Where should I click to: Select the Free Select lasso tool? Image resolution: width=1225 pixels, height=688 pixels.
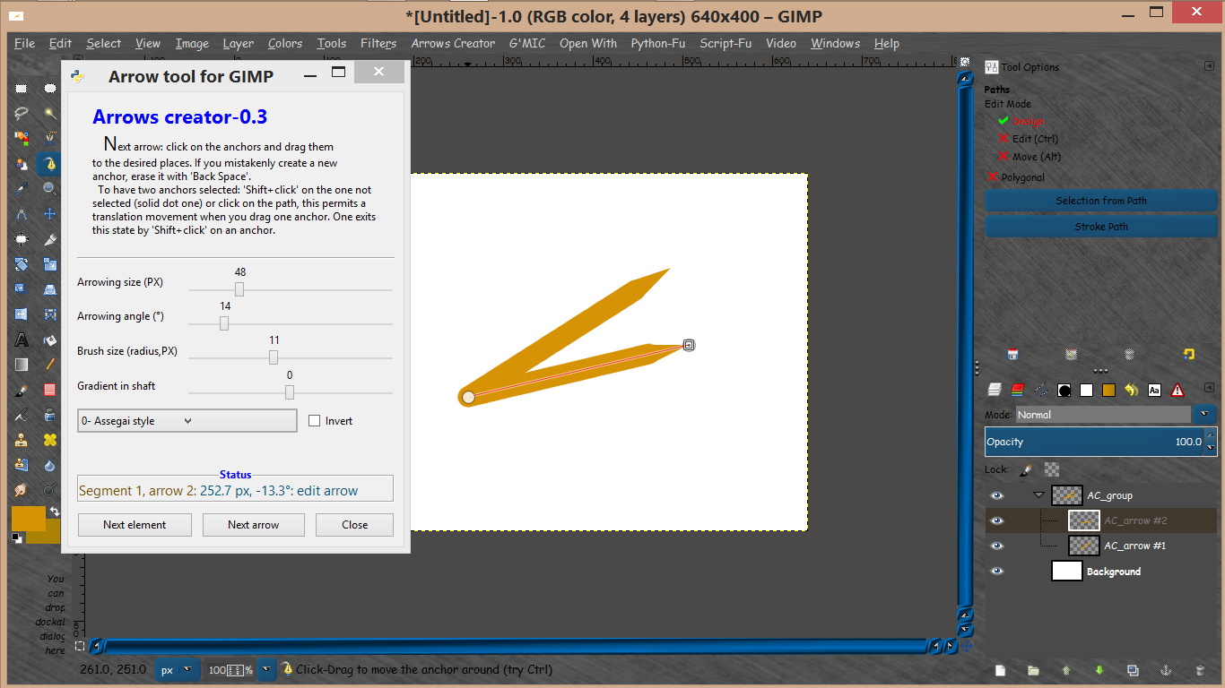click(22, 113)
